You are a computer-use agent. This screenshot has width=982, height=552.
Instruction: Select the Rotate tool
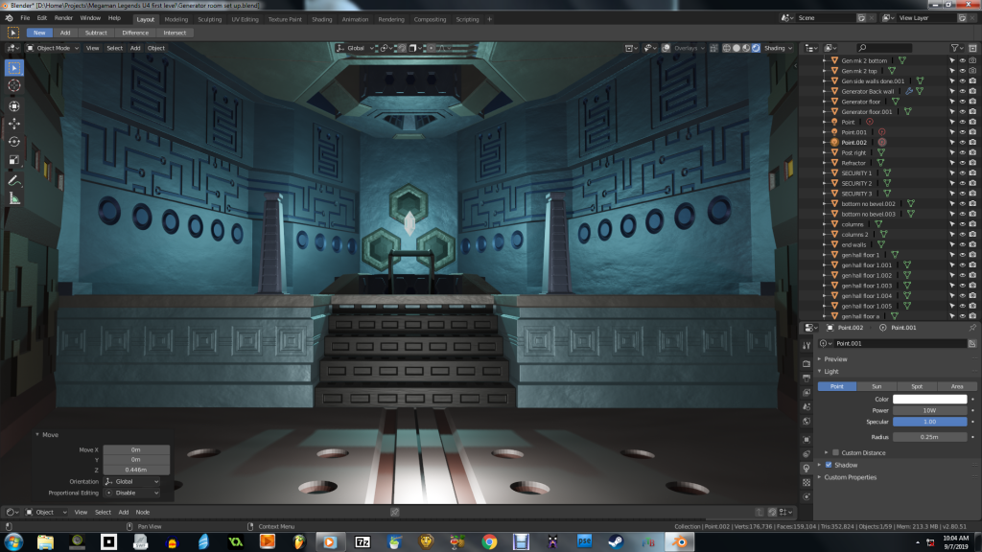click(x=13, y=142)
